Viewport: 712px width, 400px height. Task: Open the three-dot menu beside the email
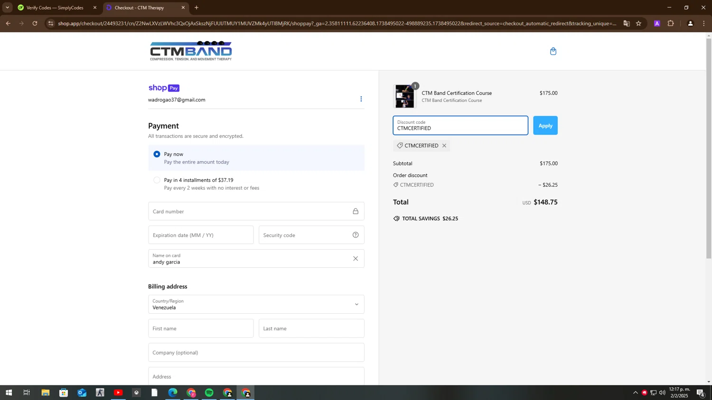tap(361, 99)
